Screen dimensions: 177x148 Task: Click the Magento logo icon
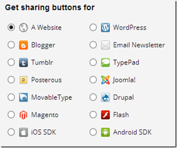23,115
